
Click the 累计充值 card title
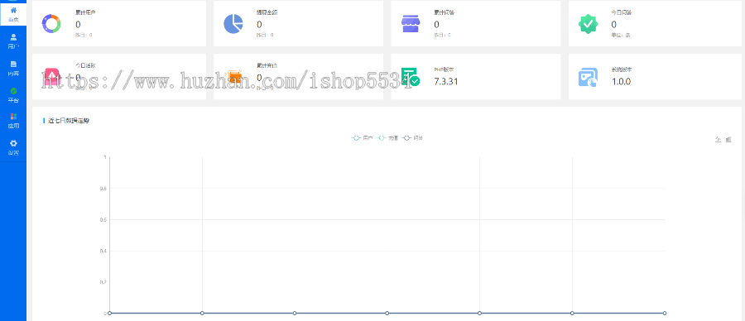coord(267,65)
